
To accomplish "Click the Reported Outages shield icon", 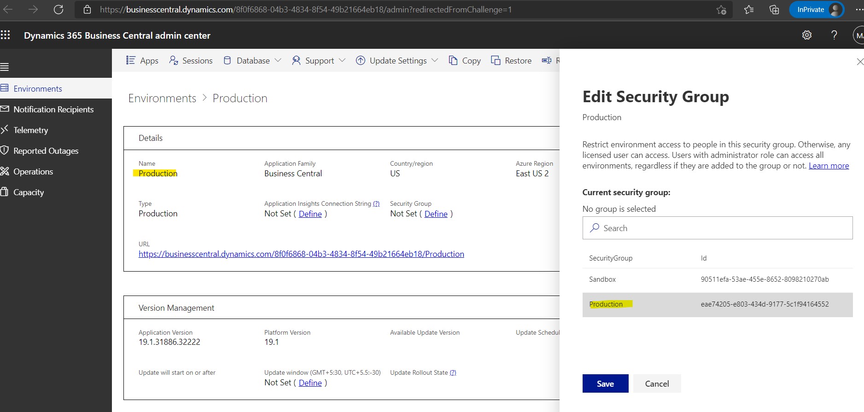I will click(x=5, y=150).
